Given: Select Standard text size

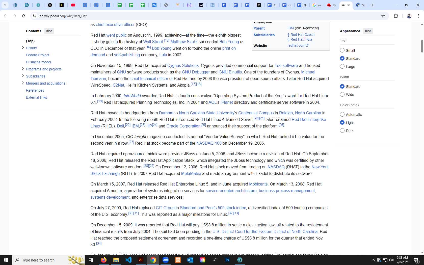Looking at the screenshot, I should tap(342, 59).
